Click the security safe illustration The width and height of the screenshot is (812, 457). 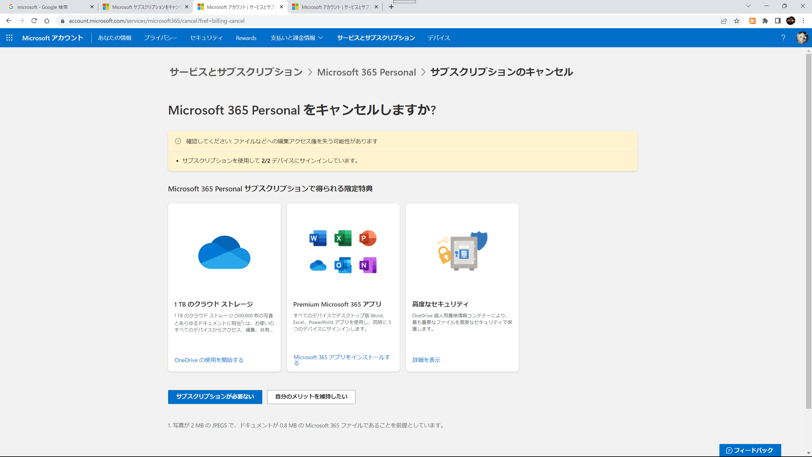(462, 251)
